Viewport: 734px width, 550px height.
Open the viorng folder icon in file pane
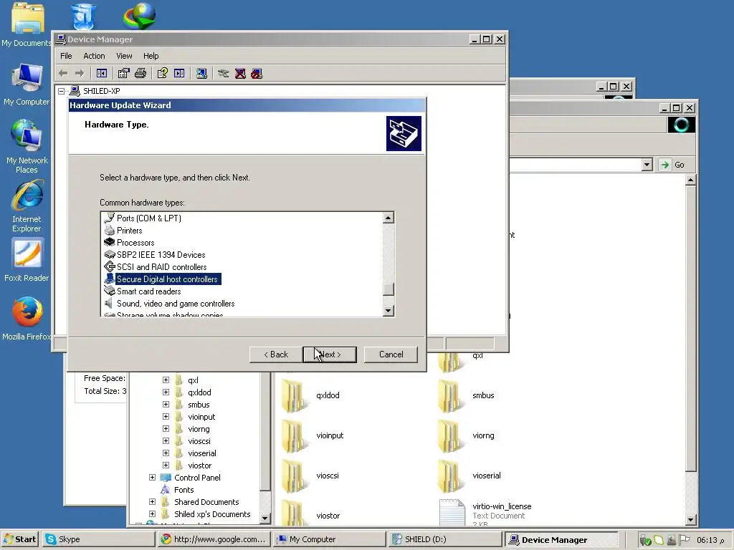(450, 436)
